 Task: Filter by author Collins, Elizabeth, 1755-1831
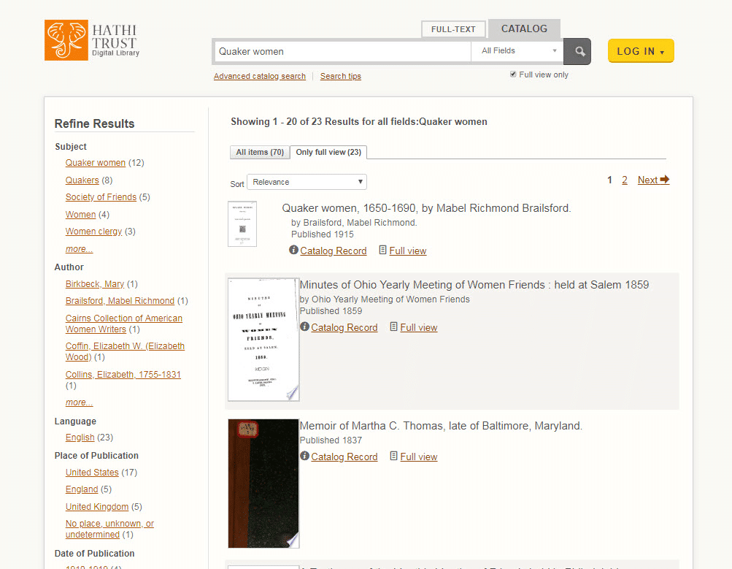123,375
